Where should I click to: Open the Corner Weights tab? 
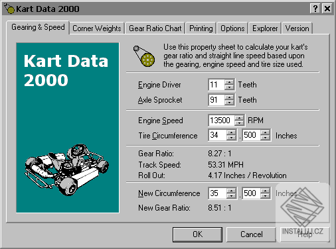(97, 28)
